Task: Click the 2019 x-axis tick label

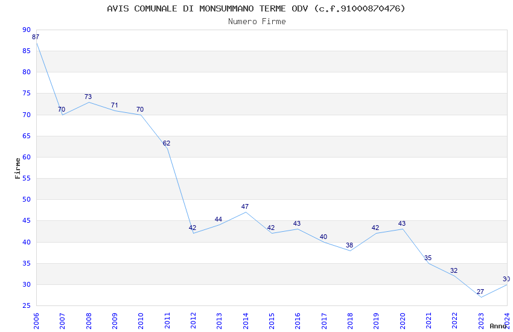Action: (x=376, y=321)
